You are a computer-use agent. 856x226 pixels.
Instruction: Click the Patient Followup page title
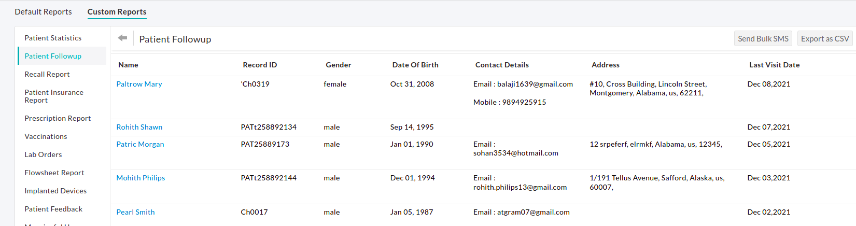point(175,39)
